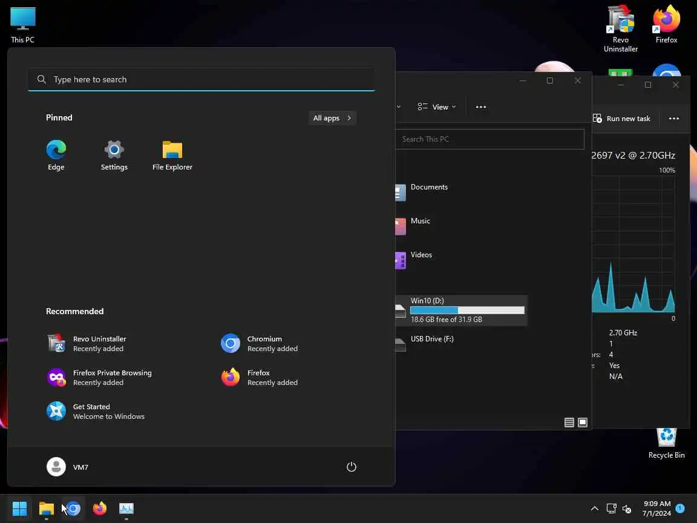Open File Explorer from the taskbar
Image resolution: width=697 pixels, height=523 pixels.
[46, 508]
